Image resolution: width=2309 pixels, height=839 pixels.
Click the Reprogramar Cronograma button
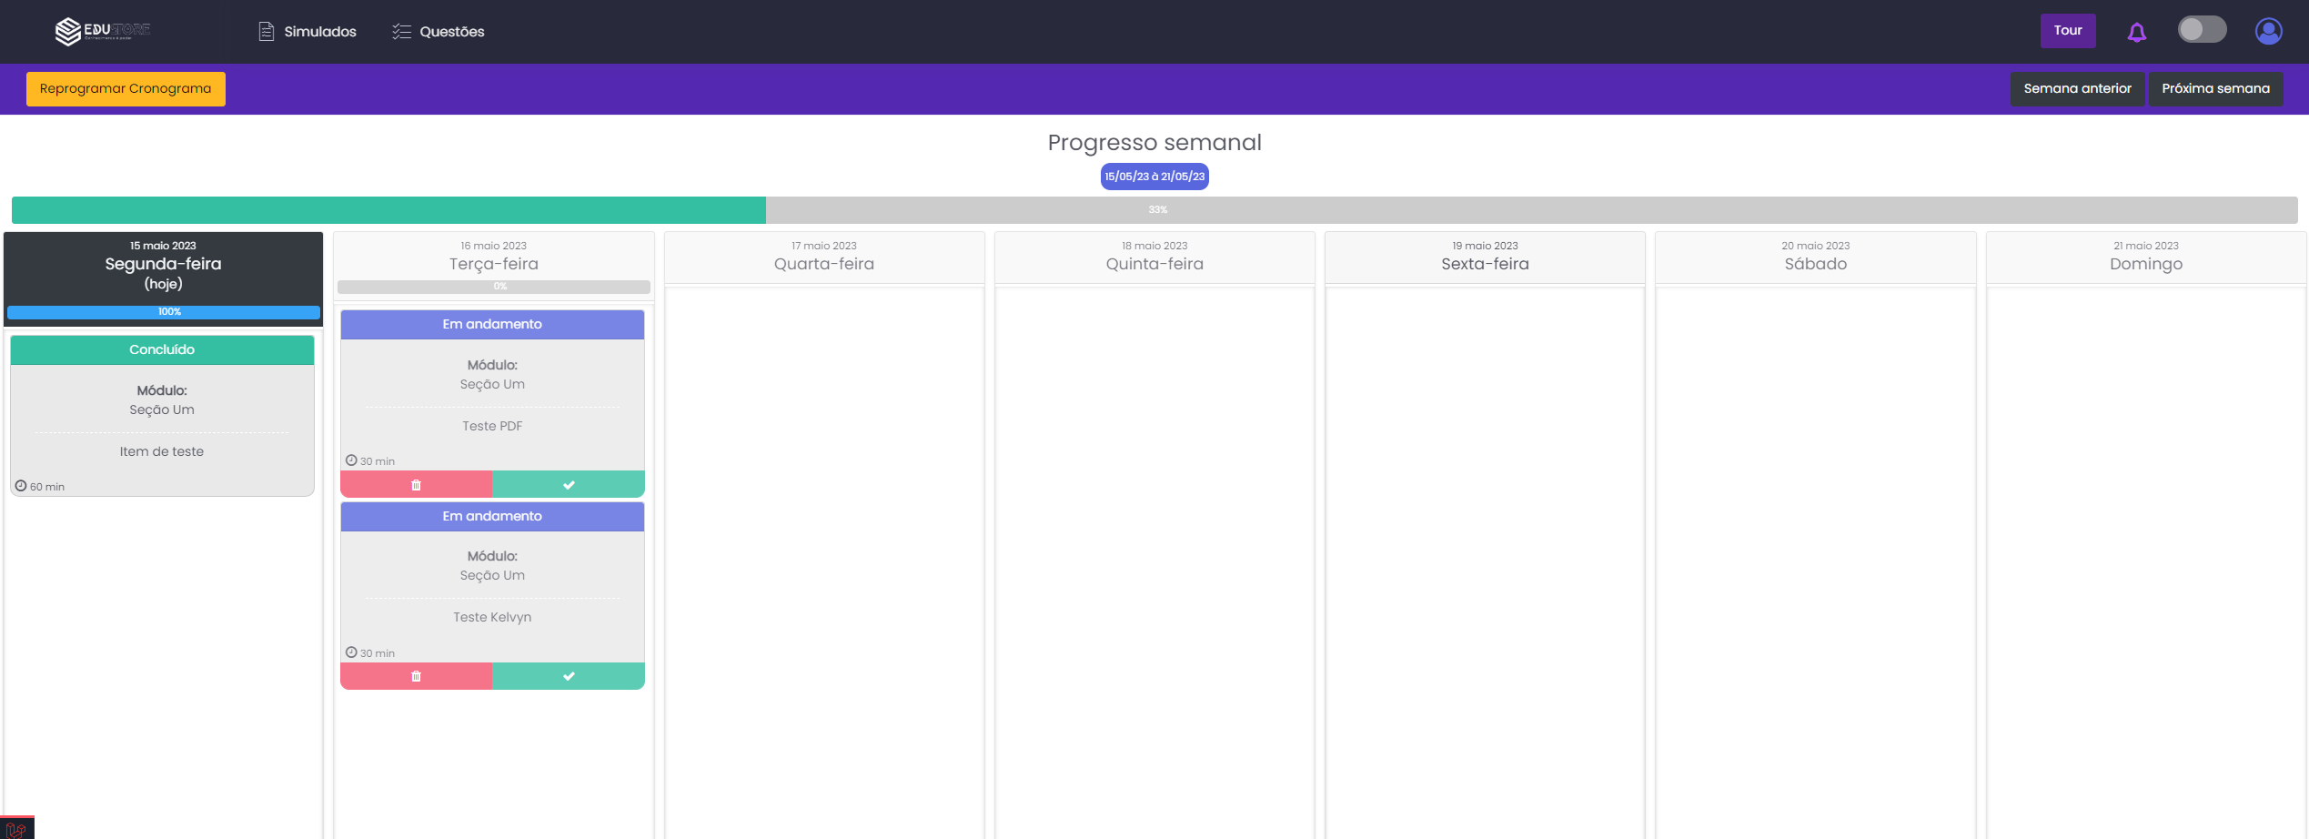126,89
